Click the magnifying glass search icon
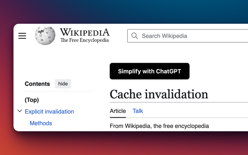Viewport: 248px width, 155px height. [135, 36]
